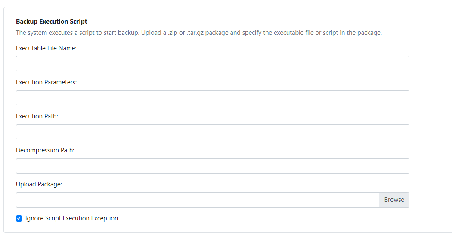Click the Execution Parameters input field

coord(212,98)
